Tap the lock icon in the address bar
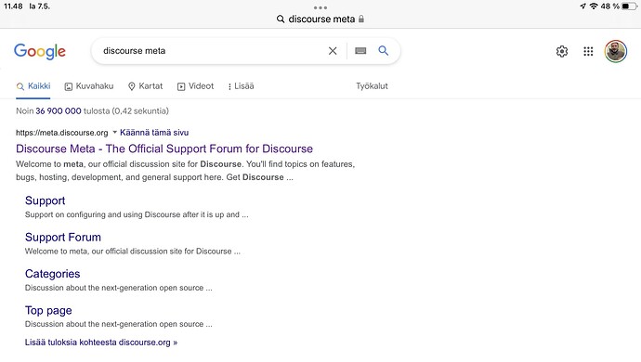This screenshot has width=641, height=362. pos(361,19)
